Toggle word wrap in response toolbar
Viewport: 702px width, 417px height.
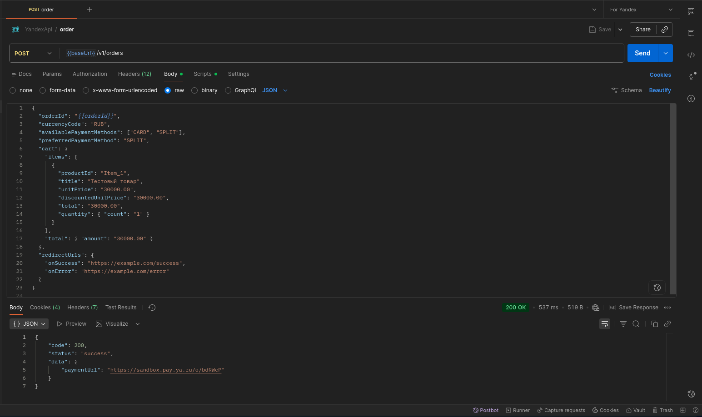tap(605, 324)
